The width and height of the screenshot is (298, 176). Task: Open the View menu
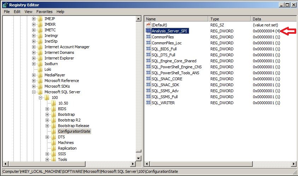click(x=28, y=12)
